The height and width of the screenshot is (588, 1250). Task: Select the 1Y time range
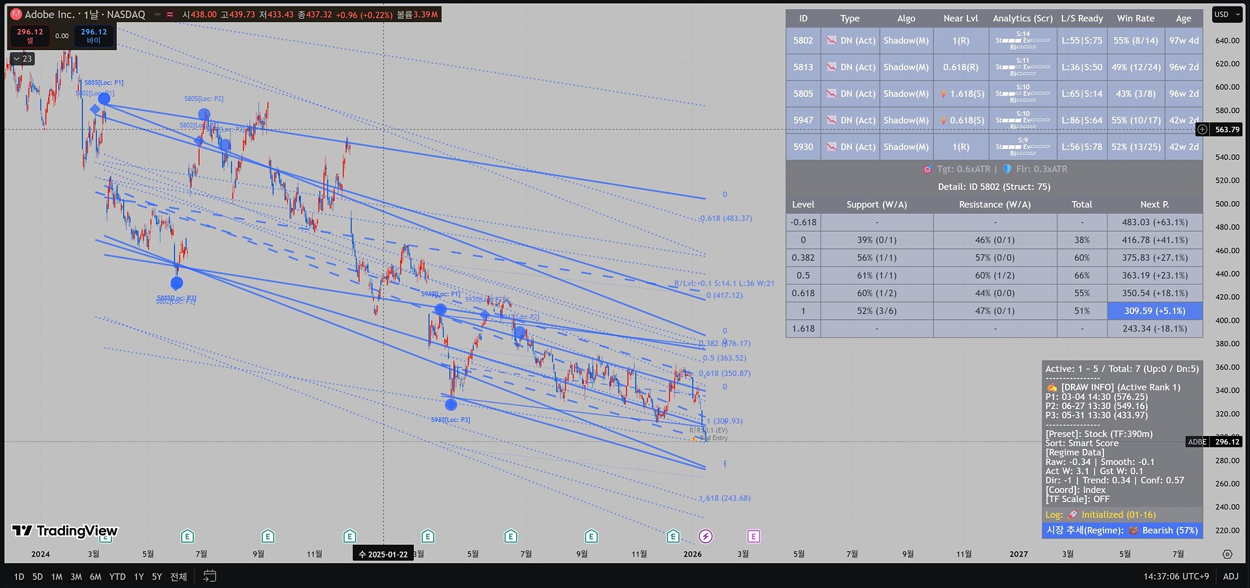click(139, 577)
